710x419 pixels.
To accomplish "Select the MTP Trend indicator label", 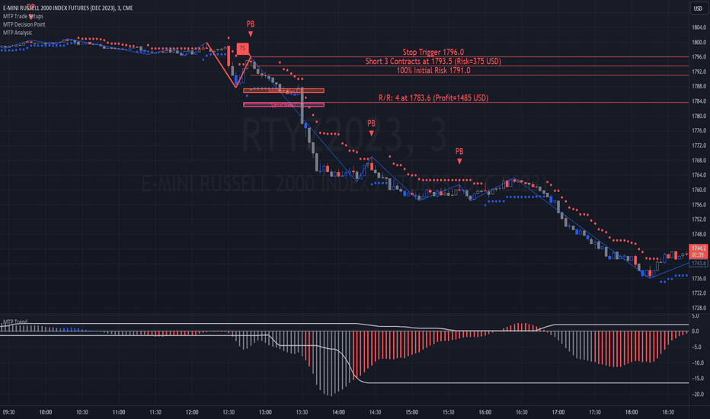I will tap(15, 322).
